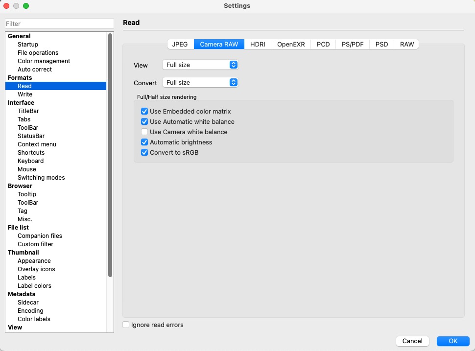Switch to the JPEG tab
Viewport: 475px width, 351px height.
point(180,44)
